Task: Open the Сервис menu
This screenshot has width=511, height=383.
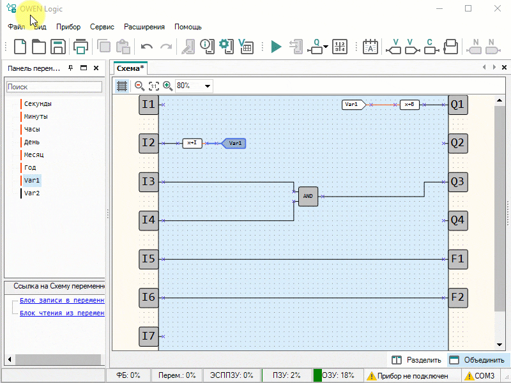Action: pyautogui.click(x=102, y=27)
